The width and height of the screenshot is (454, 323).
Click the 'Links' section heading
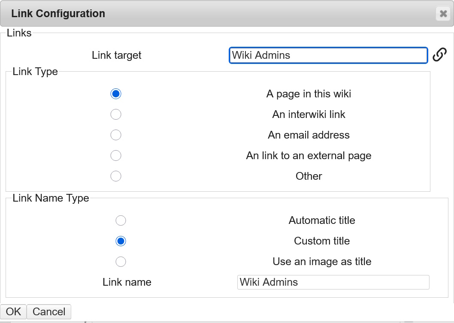tap(19, 33)
